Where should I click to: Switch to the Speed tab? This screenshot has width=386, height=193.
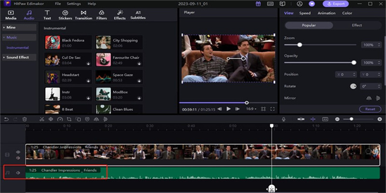[305, 13]
